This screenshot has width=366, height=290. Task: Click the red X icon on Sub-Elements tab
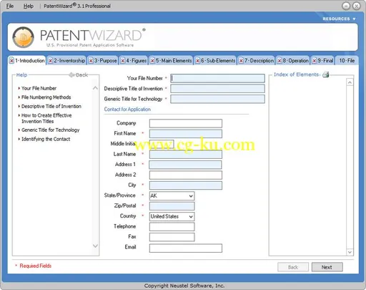[197, 61]
